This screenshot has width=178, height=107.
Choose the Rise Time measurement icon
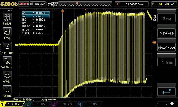7,46
